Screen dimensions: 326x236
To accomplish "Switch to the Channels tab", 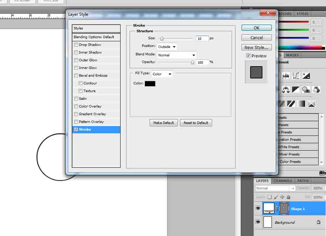I will point(283,181).
